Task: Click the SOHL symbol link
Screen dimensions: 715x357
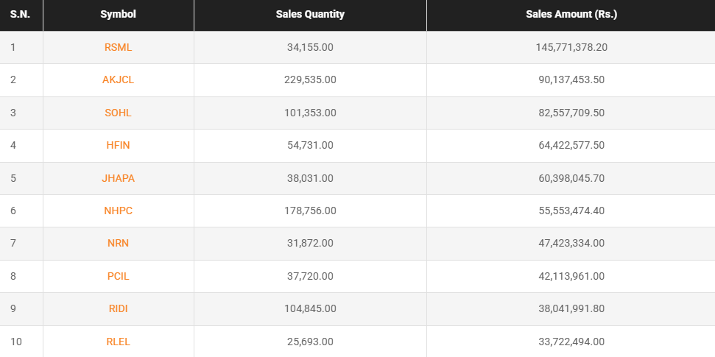Action: 118,113
